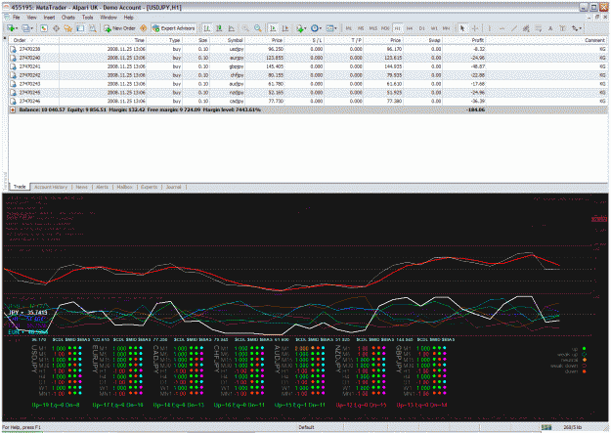The image size is (611, 433).
Task: Switch to the Account History tab
Action: click(51, 187)
